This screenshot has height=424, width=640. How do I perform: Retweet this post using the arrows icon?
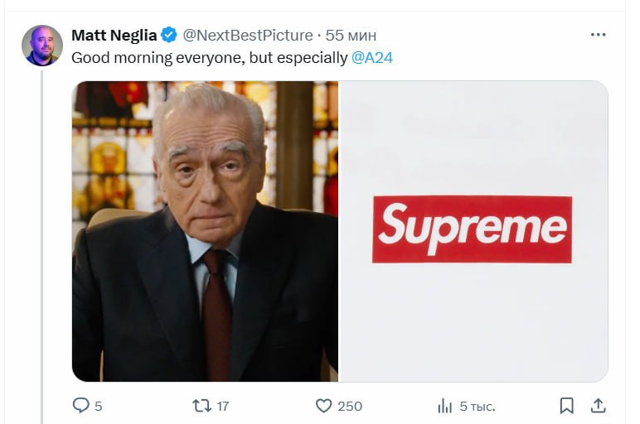201,406
